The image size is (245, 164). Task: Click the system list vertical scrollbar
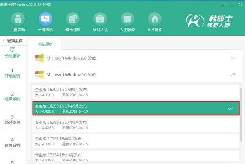click(x=241, y=115)
